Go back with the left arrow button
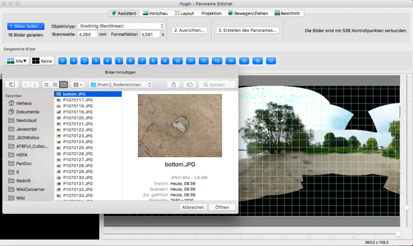Viewport: 413px width, 246px height. [26, 85]
